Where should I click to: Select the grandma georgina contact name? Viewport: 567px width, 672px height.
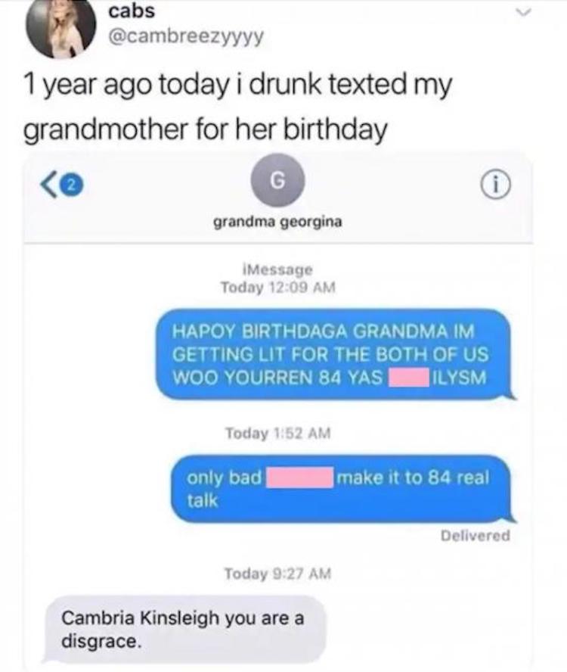pos(277,222)
